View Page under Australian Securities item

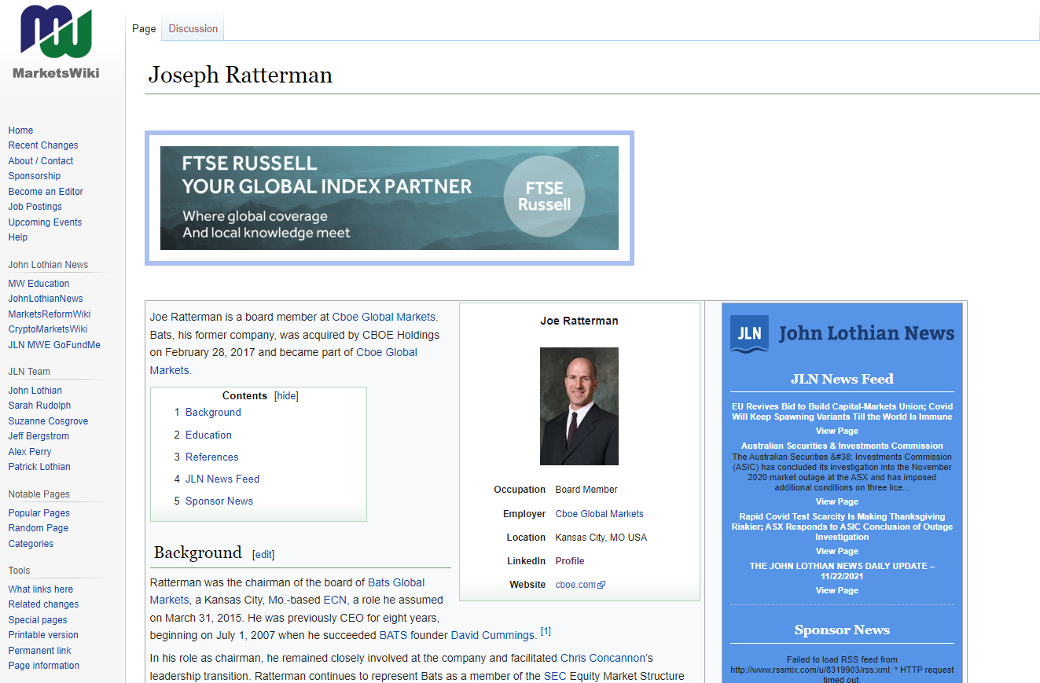837,501
